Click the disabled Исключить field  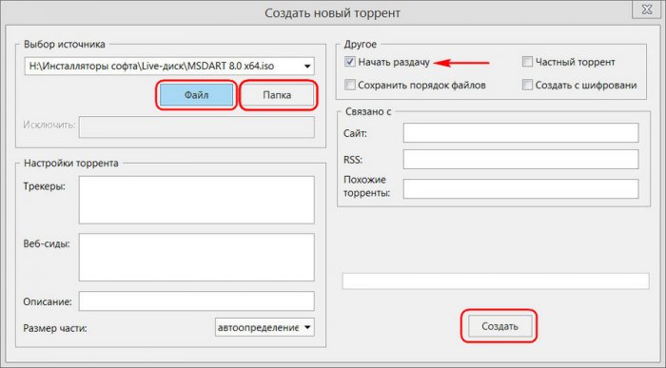click(x=197, y=126)
